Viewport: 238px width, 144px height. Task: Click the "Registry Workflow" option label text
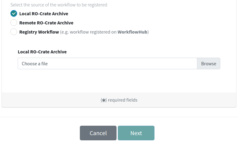[39, 32]
